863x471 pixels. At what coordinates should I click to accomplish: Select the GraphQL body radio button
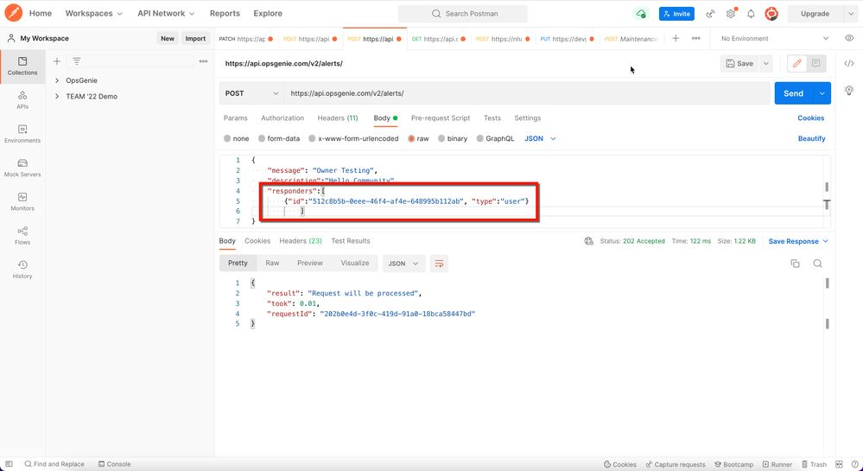click(x=480, y=139)
